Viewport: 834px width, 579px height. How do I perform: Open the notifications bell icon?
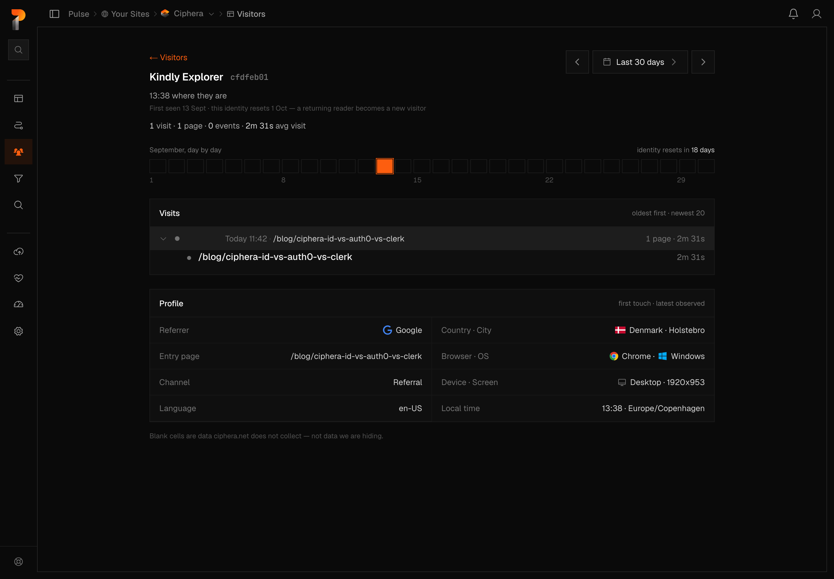pyautogui.click(x=793, y=14)
